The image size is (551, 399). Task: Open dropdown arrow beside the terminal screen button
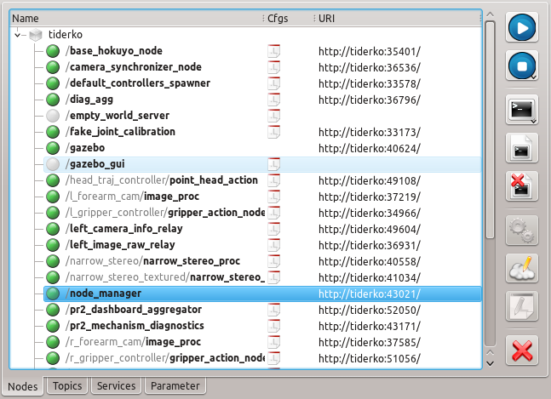tap(532, 121)
